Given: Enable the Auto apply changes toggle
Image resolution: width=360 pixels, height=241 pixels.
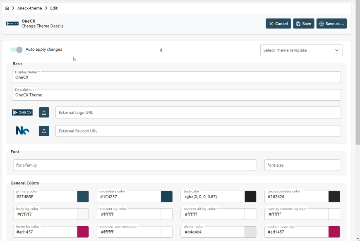Looking at the screenshot, I should click(15, 50).
